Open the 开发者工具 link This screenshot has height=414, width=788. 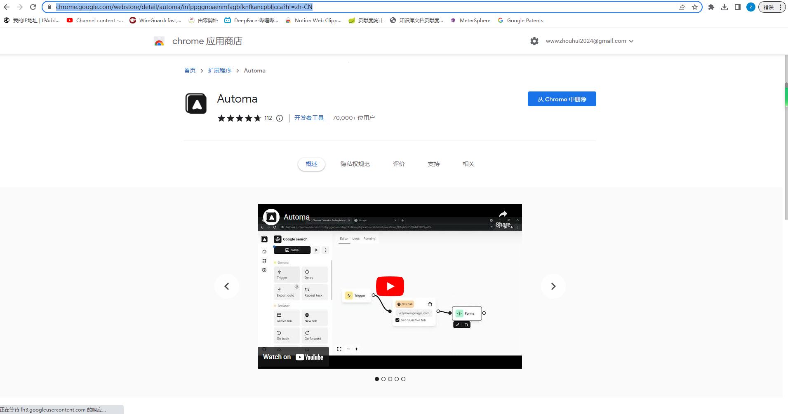309,118
